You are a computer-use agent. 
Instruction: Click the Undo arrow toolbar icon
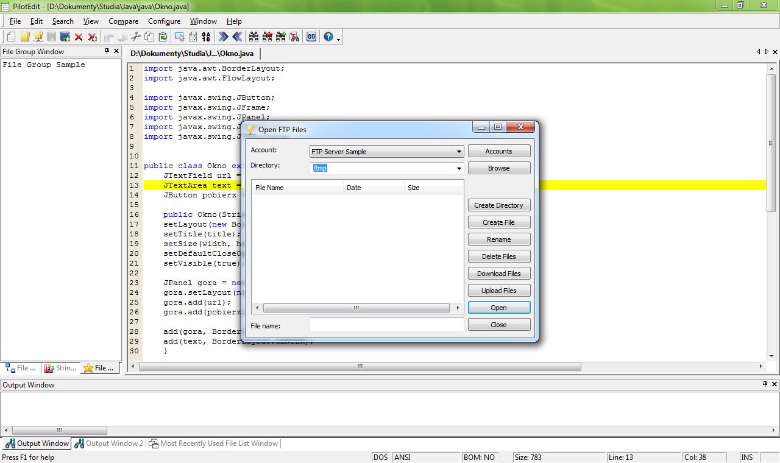pos(109,37)
